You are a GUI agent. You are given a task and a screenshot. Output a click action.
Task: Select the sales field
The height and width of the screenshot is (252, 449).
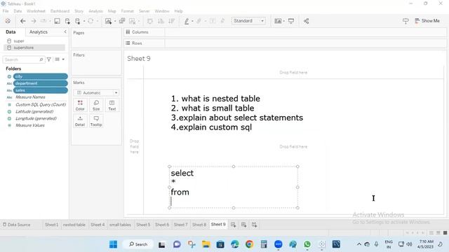click(40, 90)
